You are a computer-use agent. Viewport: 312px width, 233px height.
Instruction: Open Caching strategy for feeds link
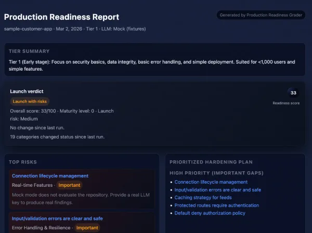(x=203, y=198)
